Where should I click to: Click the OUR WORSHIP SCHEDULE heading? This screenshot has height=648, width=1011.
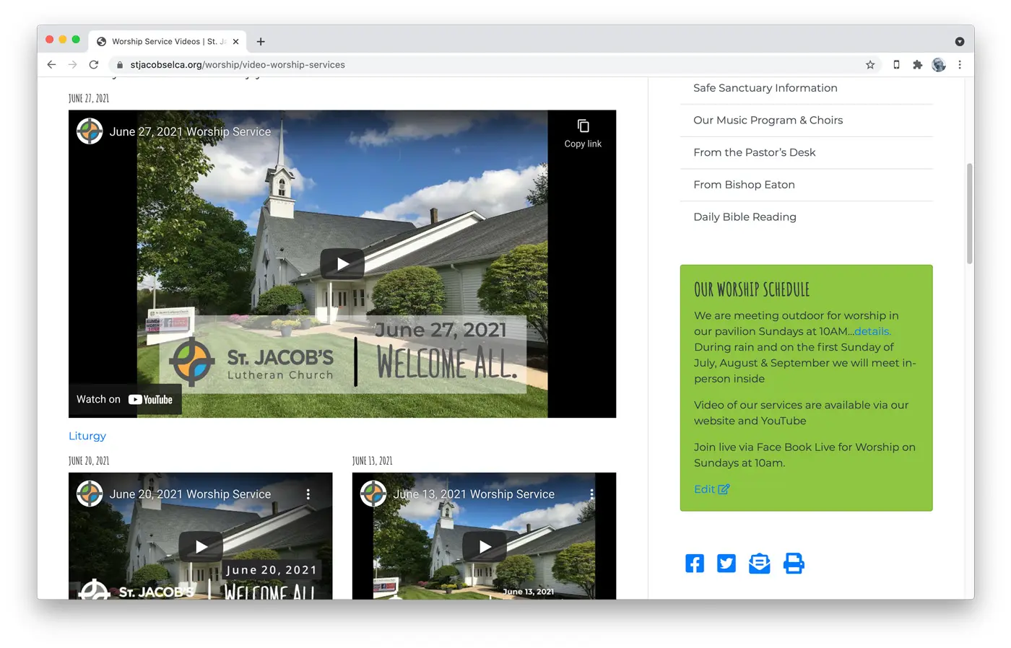(x=752, y=290)
